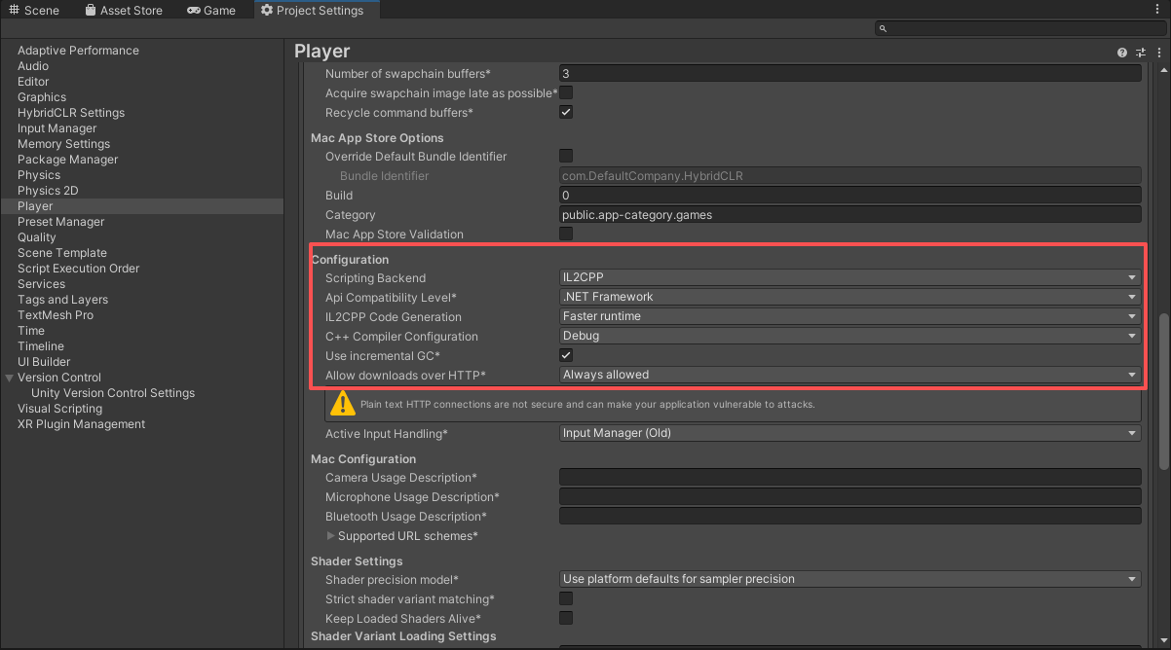
Task: Open C++ Compiler Configuration dropdown
Action: click(x=850, y=336)
